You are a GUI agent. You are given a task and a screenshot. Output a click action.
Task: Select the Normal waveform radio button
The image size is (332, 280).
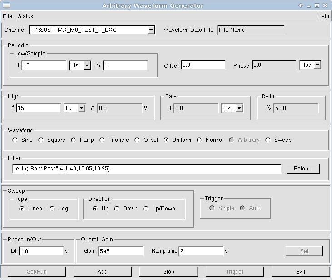click(199, 140)
